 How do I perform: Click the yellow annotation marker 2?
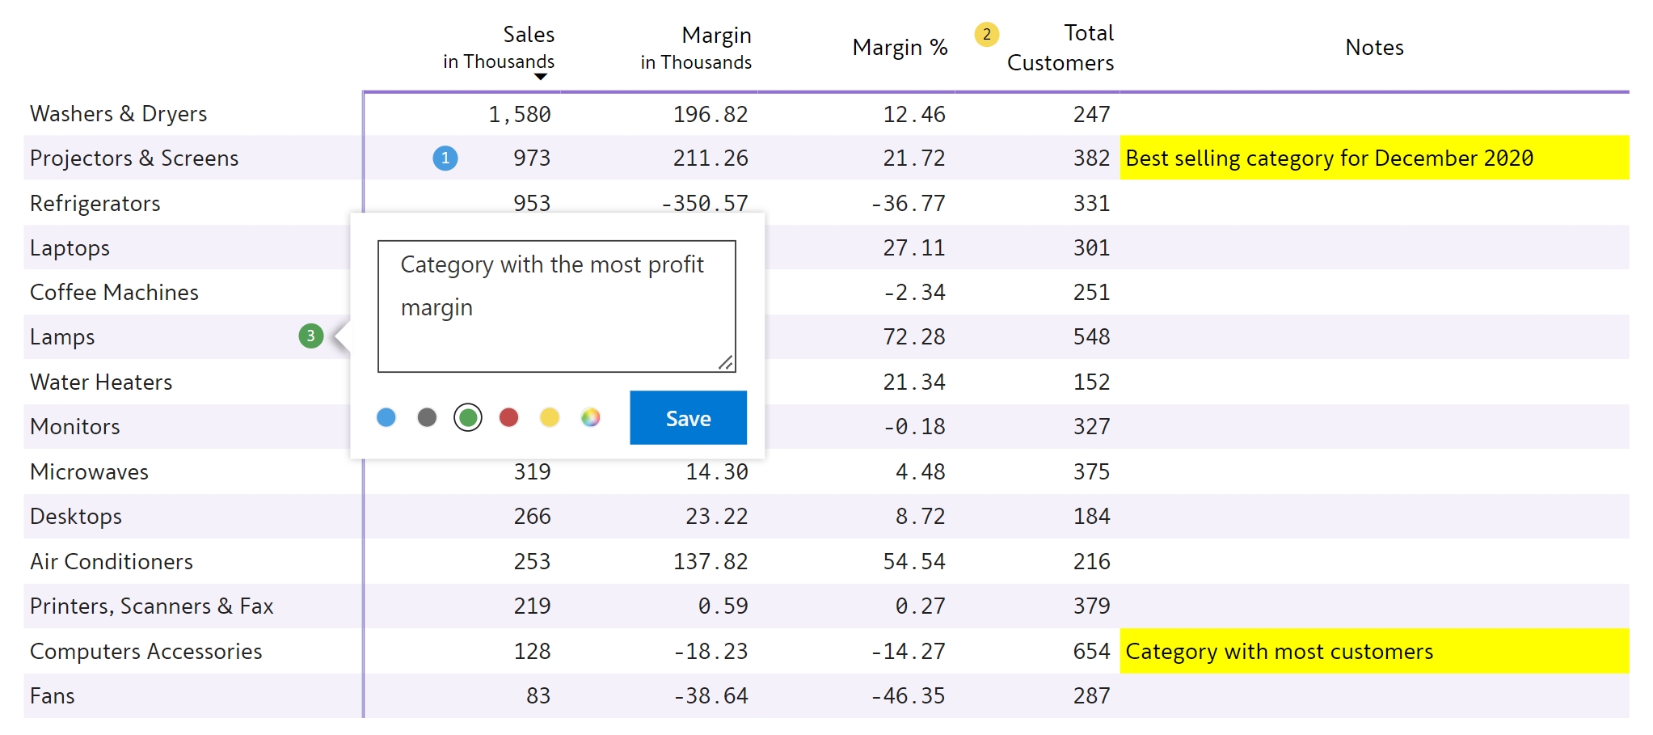(x=986, y=35)
